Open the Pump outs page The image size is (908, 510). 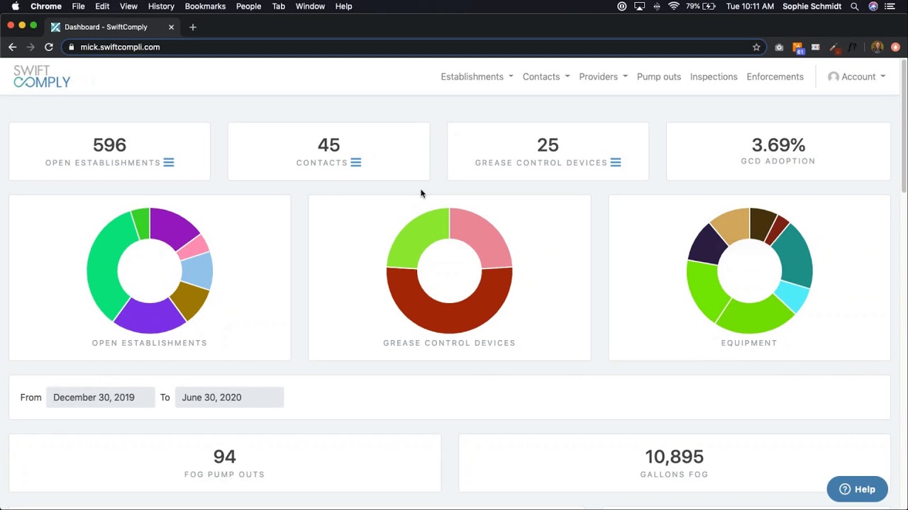pos(659,76)
